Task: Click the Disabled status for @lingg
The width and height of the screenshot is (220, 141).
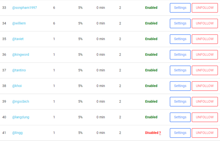Action: [x=152, y=133]
